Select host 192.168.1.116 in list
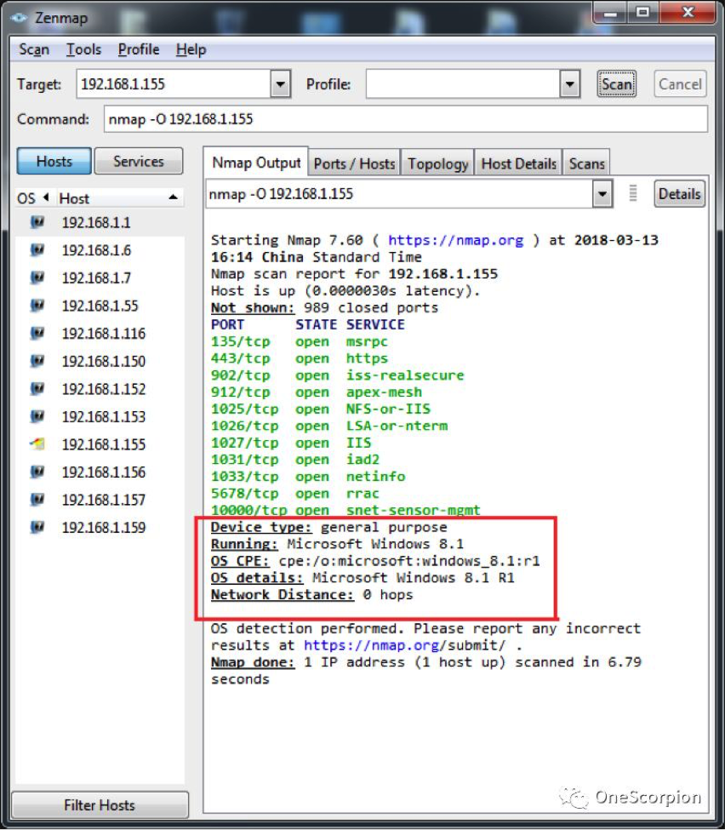 104,334
